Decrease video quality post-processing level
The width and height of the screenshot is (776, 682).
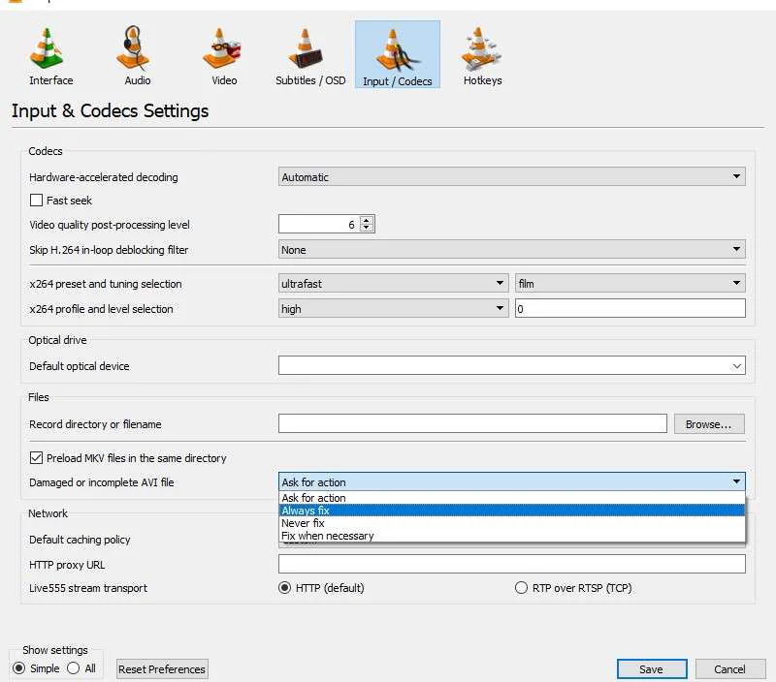[x=367, y=228]
